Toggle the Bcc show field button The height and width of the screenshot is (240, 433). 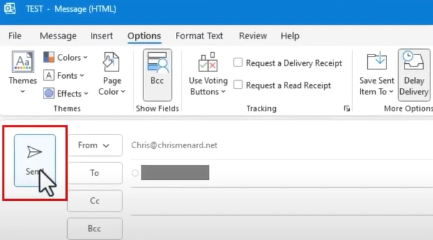[x=157, y=74]
